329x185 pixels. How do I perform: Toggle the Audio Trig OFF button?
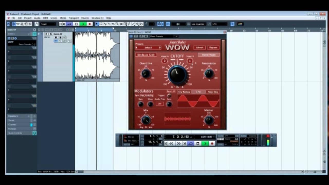pyautogui.click(x=160, y=104)
